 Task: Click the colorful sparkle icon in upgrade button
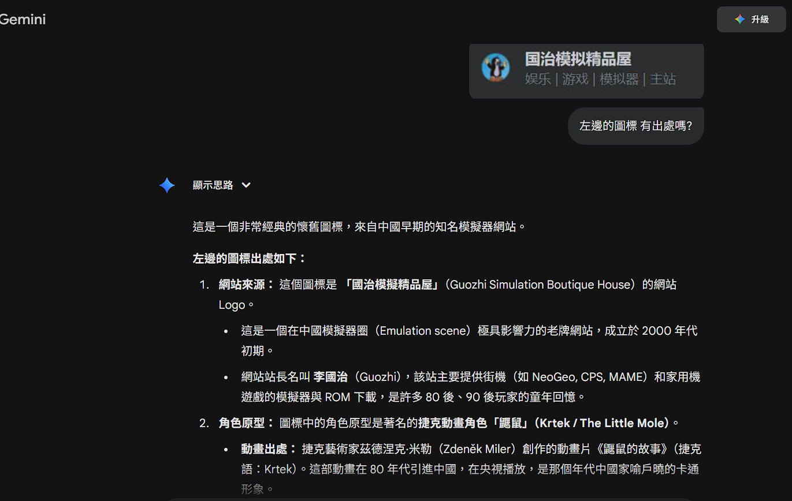point(739,20)
